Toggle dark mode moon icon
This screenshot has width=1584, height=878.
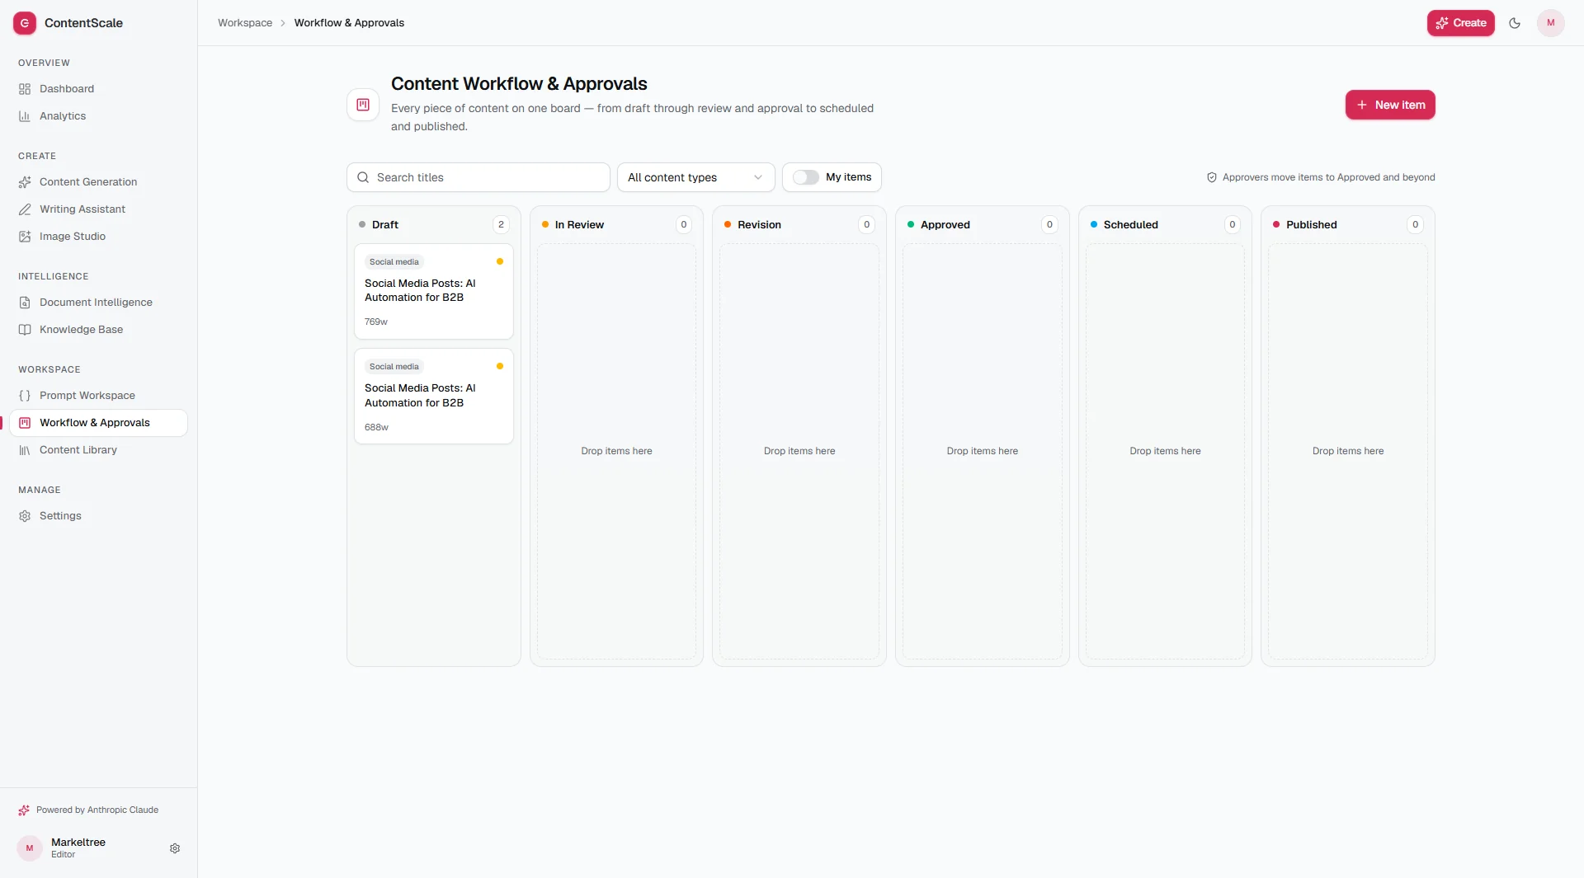pos(1515,23)
